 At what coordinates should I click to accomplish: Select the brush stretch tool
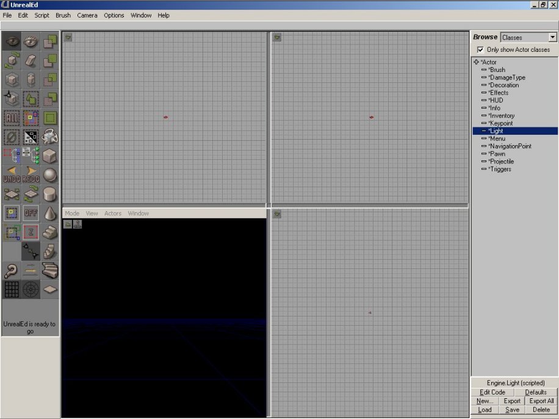coord(31,79)
